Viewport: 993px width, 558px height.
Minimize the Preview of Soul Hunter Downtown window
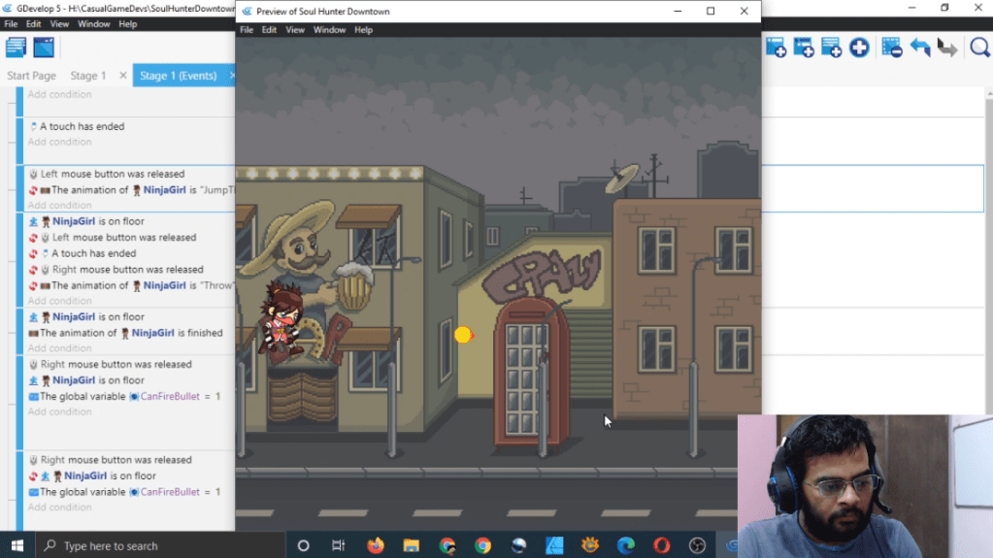click(x=678, y=11)
